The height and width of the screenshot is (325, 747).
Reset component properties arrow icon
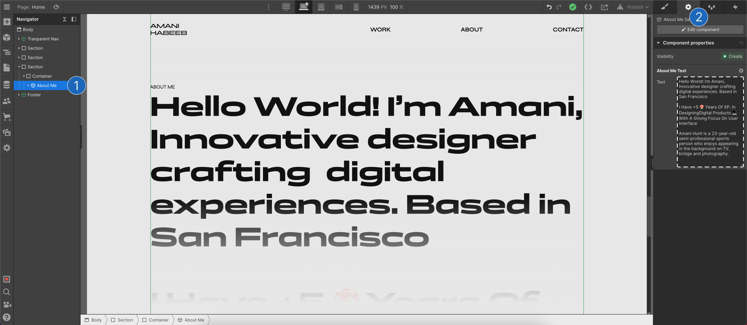pyautogui.click(x=741, y=43)
